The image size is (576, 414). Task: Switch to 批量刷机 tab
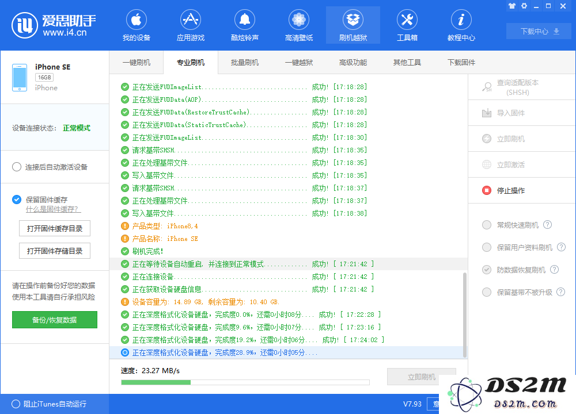(245, 62)
